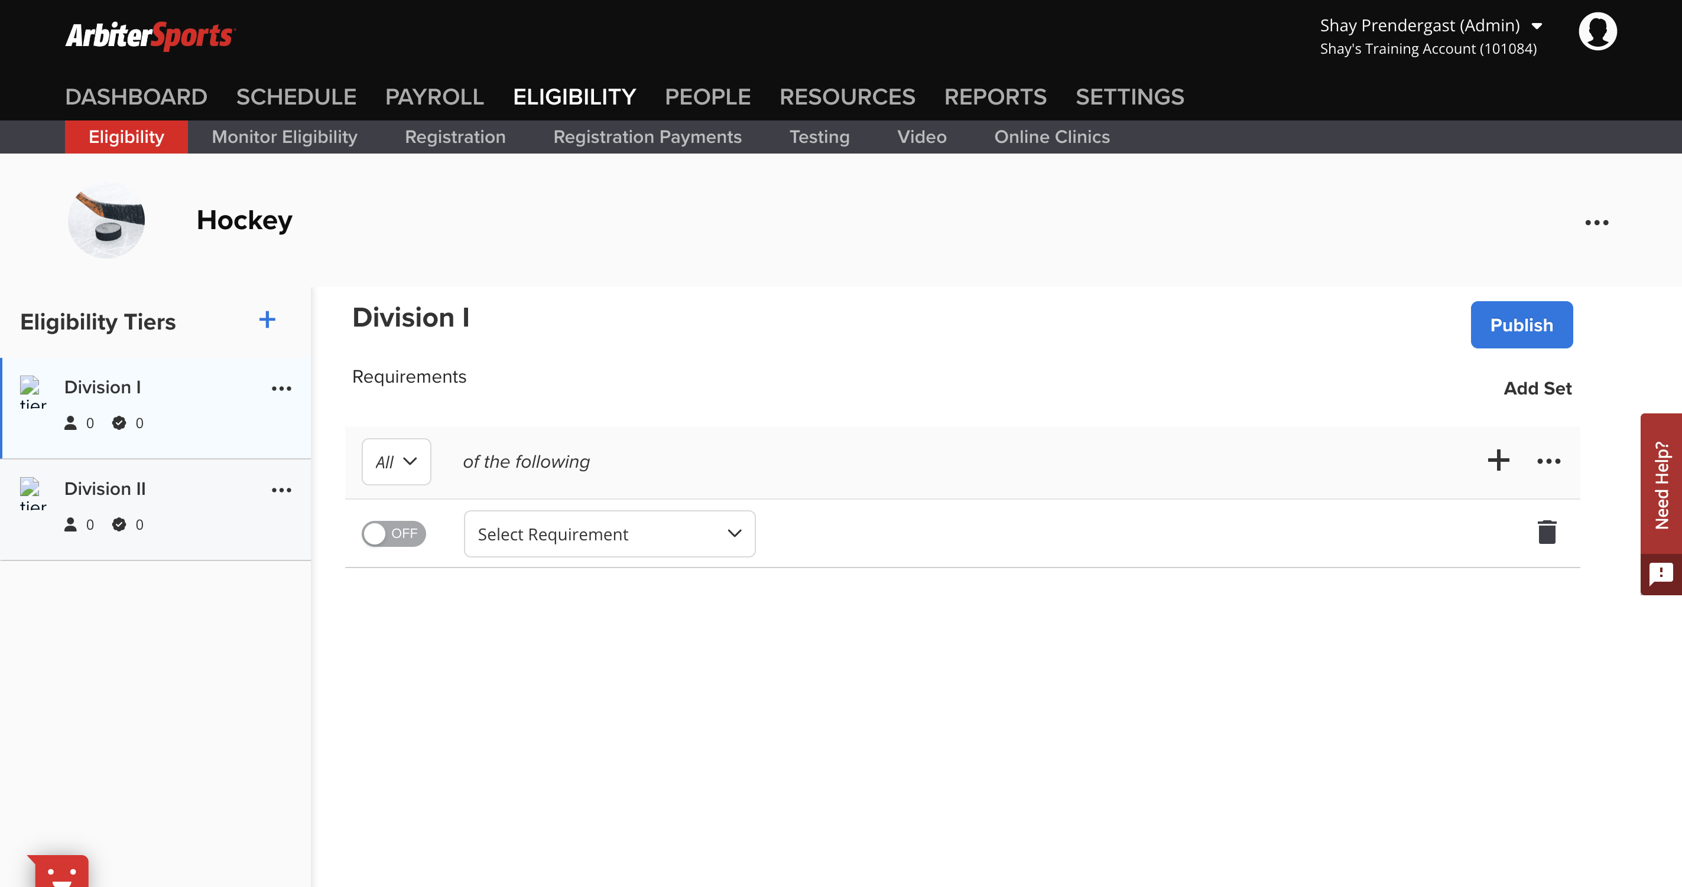Screen dimensions: 1682x887
Task: Open the requirement set options menu
Action: (1548, 461)
